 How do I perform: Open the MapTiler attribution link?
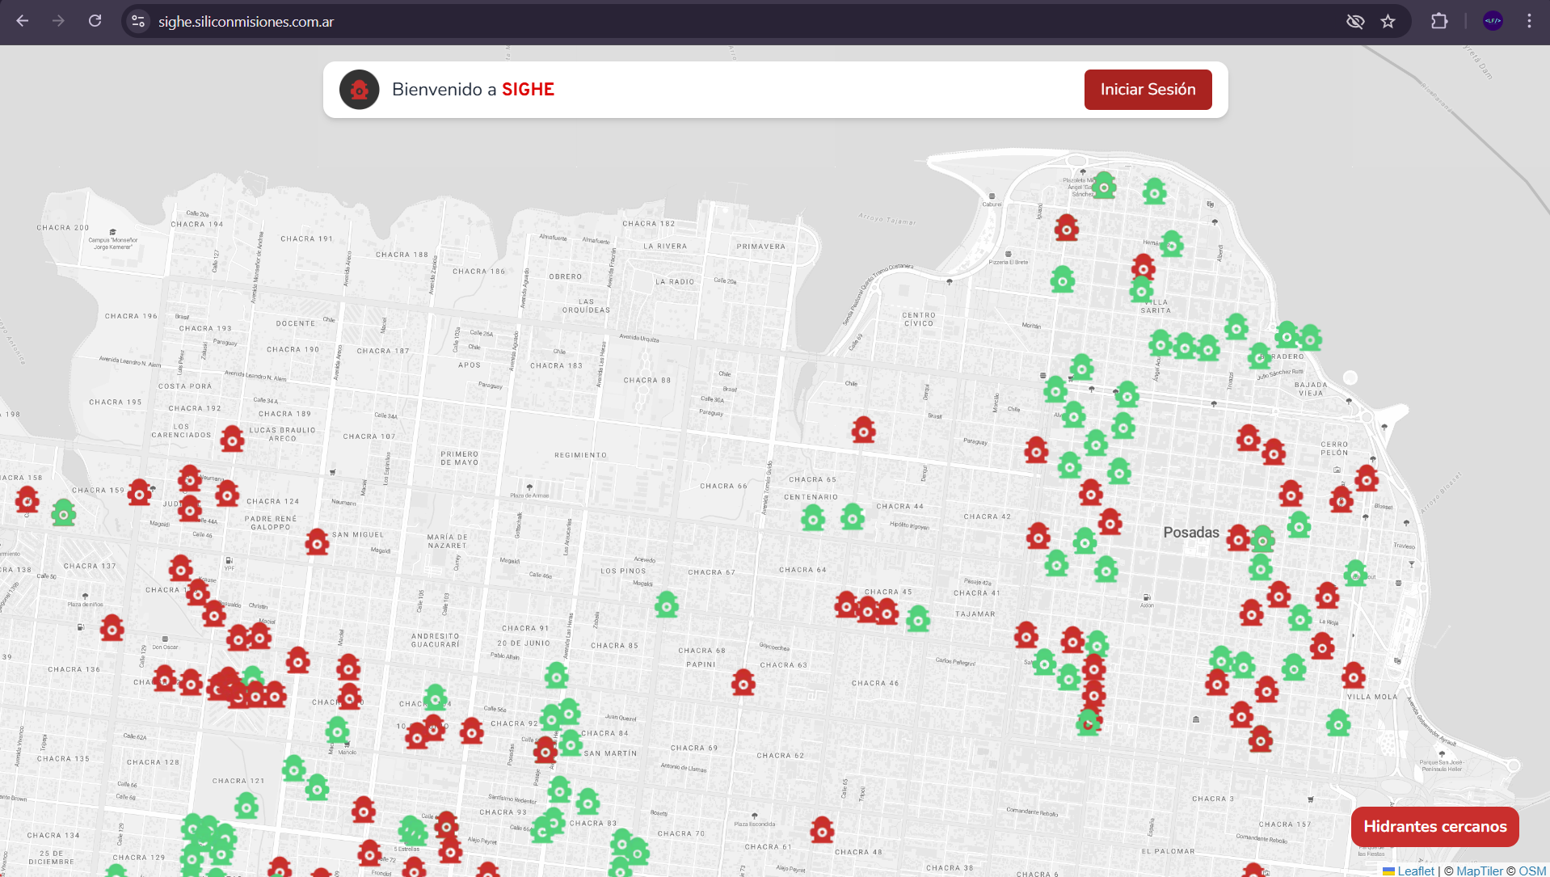point(1480,871)
